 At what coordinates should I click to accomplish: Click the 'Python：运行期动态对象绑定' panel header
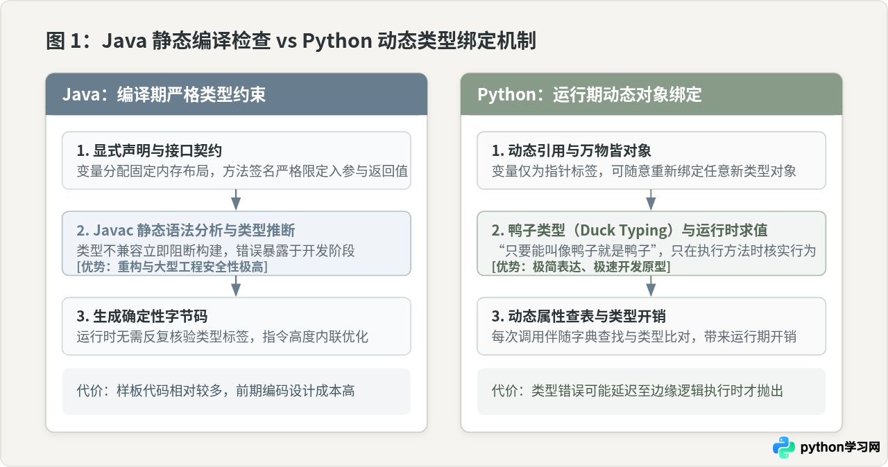(651, 94)
